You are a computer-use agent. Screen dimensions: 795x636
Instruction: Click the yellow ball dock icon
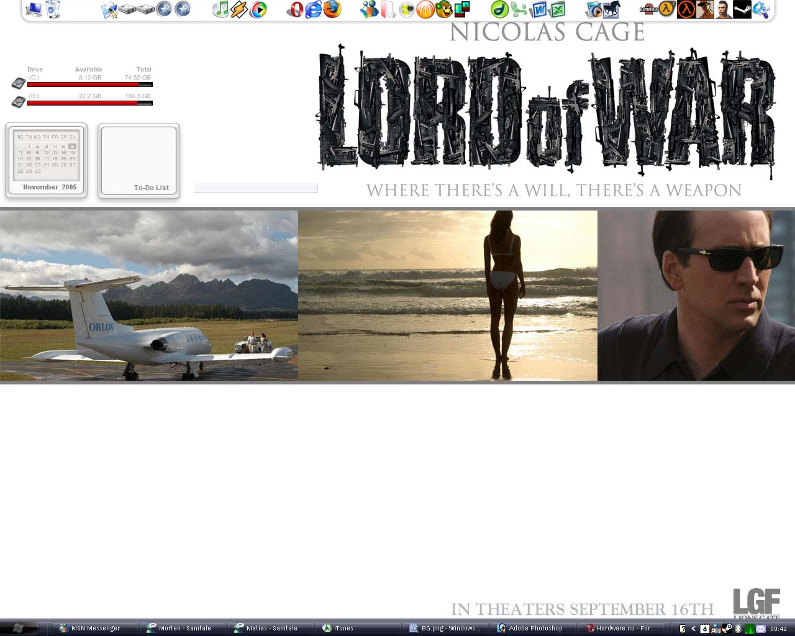pyautogui.click(x=406, y=9)
